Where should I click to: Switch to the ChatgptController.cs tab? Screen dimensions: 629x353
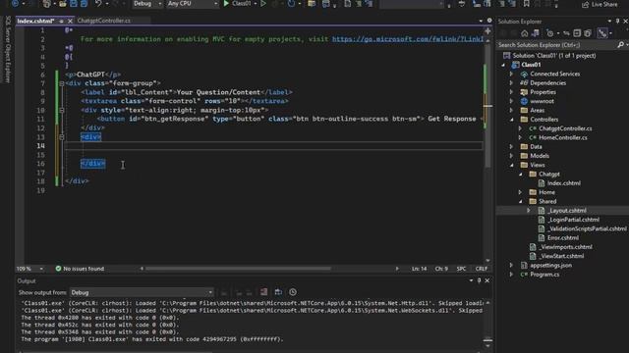tap(104, 21)
